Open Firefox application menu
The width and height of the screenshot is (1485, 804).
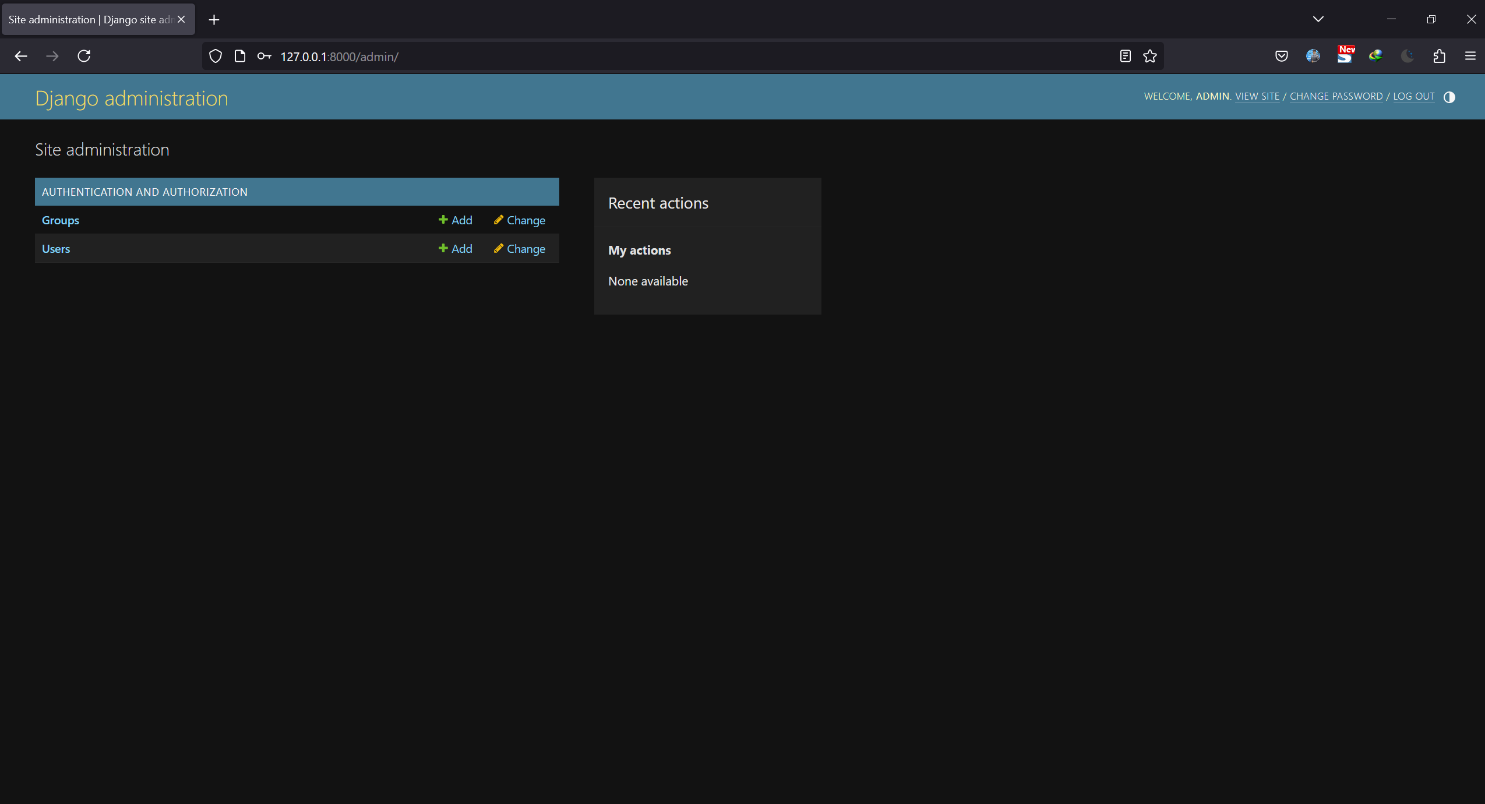coord(1470,56)
